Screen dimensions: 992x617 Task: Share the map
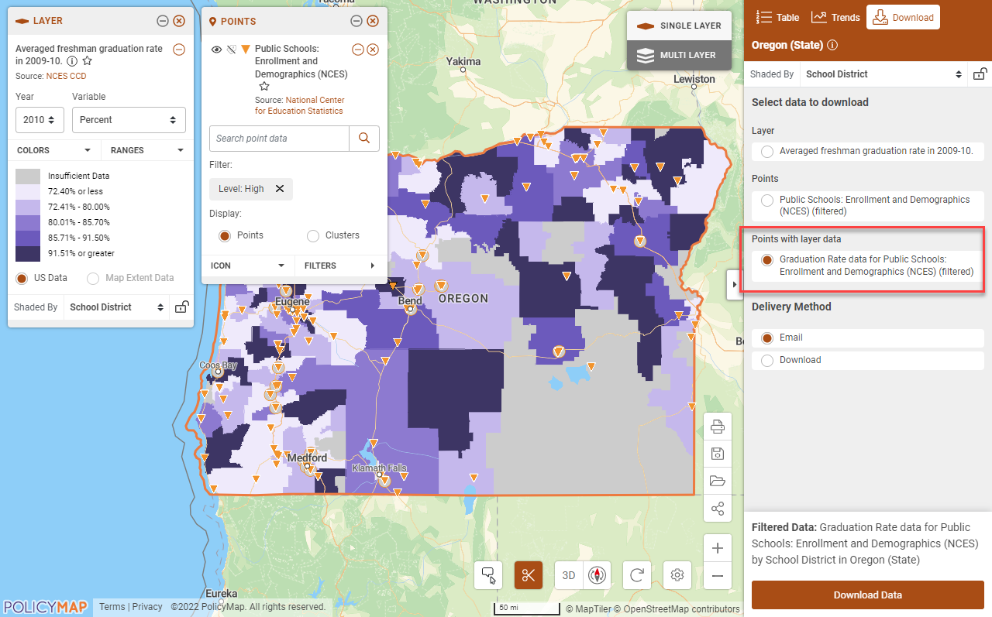coord(718,509)
